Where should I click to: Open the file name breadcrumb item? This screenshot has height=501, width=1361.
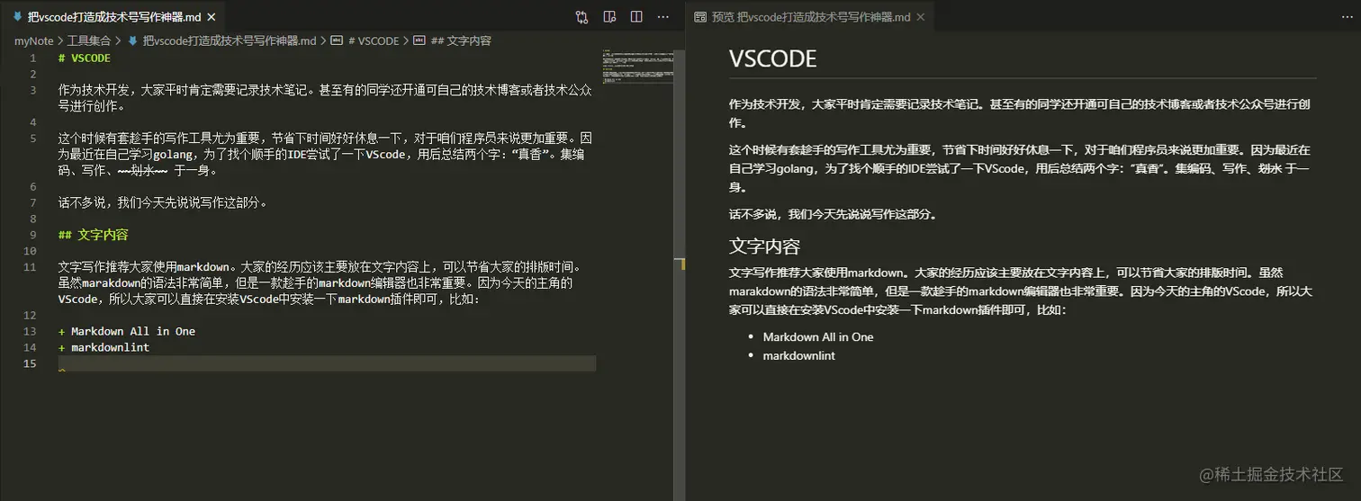pyautogui.click(x=229, y=40)
